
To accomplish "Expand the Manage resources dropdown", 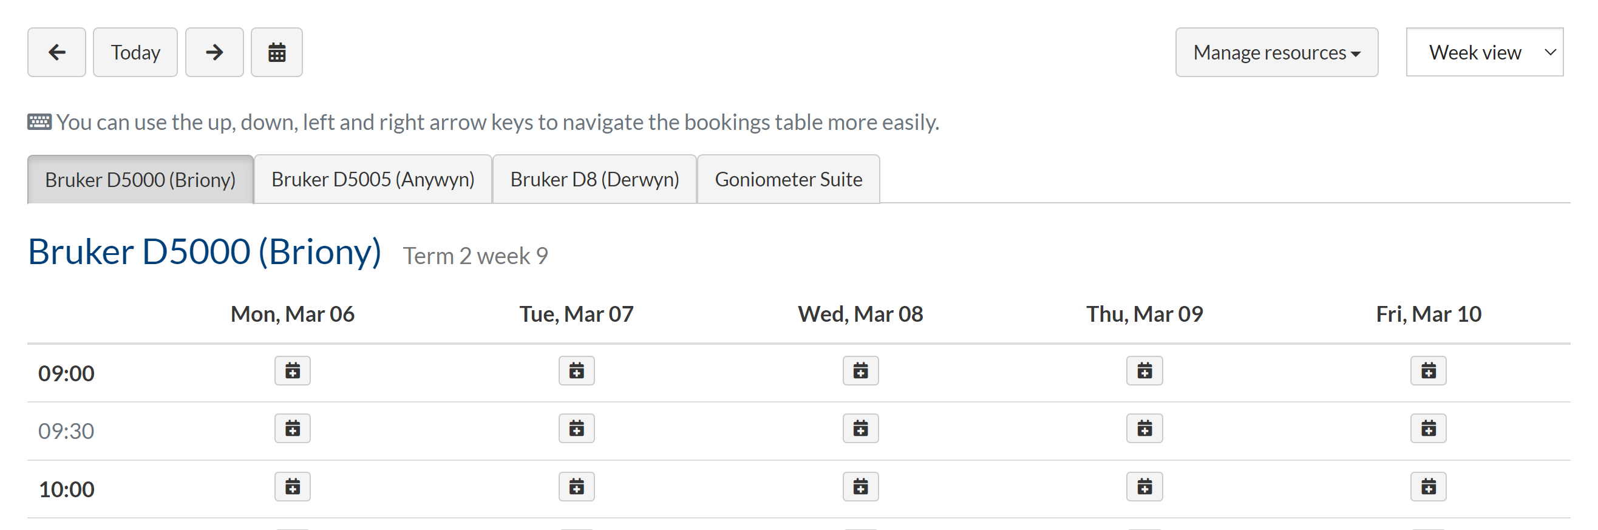I will tap(1276, 52).
